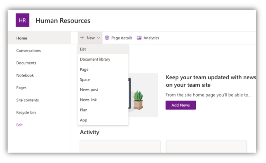Collapse the New dropdown chevron
The width and height of the screenshot is (266, 163).
[98, 38]
